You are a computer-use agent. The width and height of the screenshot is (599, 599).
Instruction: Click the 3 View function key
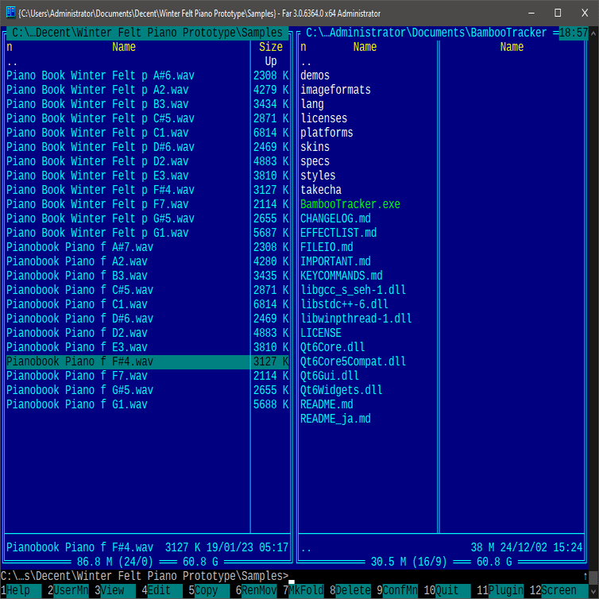pyautogui.click(x=115, y=589)
